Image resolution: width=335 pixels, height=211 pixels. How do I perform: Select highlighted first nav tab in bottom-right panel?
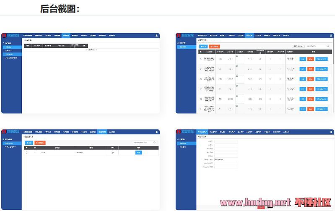point(202,132)
